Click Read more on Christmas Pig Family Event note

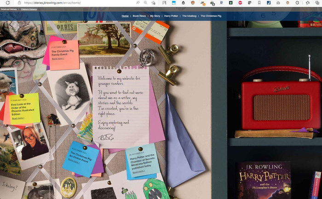58,59
